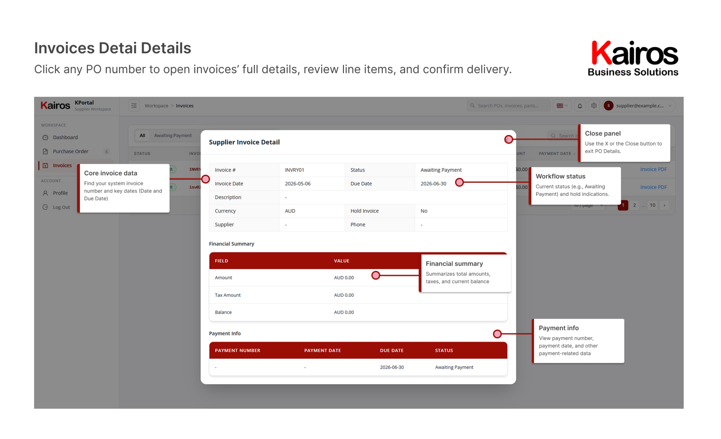Image resolution: width=721 pixels, height=439 pixels.
Task: Go to pagination page 10
Action: [652, 205]
